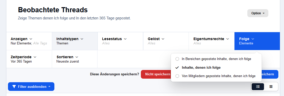Click the Beobachtete Threads heading

(x=53, y=10)
